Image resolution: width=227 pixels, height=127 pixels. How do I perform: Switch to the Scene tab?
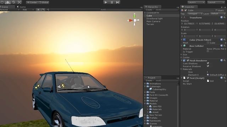coord(7,7)
